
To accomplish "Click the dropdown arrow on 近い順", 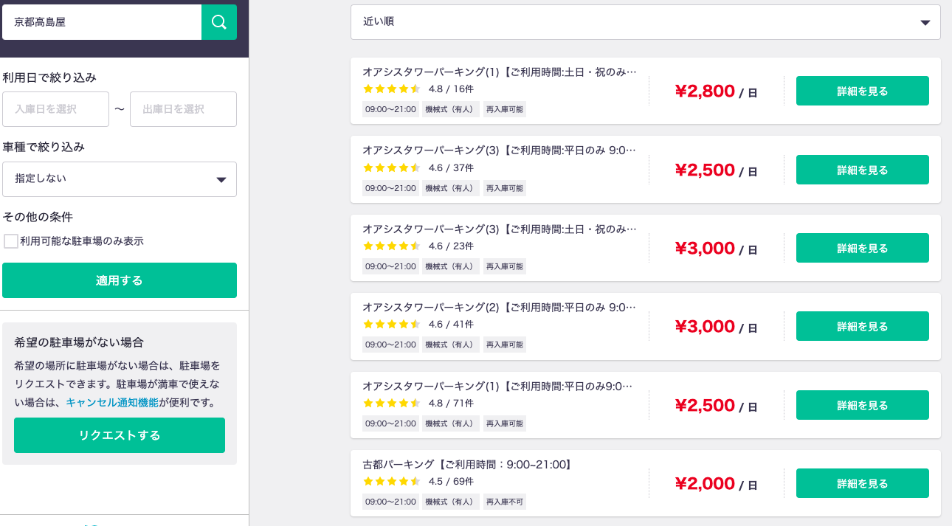I will pos(925,23).
